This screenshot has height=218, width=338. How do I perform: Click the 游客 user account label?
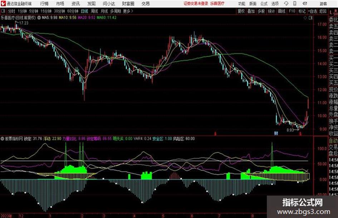point(323,4)
